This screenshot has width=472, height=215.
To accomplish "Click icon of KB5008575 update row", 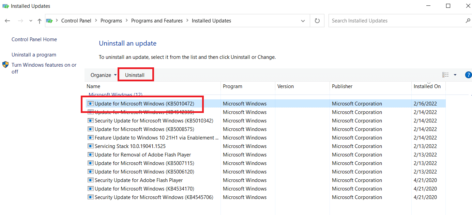I will coord(90,129).
